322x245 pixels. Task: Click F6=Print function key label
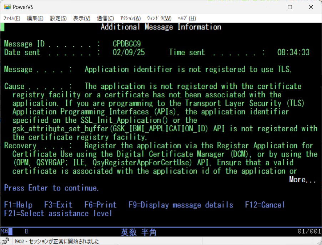tap(100, 205)
